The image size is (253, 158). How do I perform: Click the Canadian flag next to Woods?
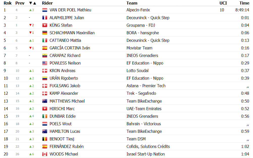[x=45, y=154]
